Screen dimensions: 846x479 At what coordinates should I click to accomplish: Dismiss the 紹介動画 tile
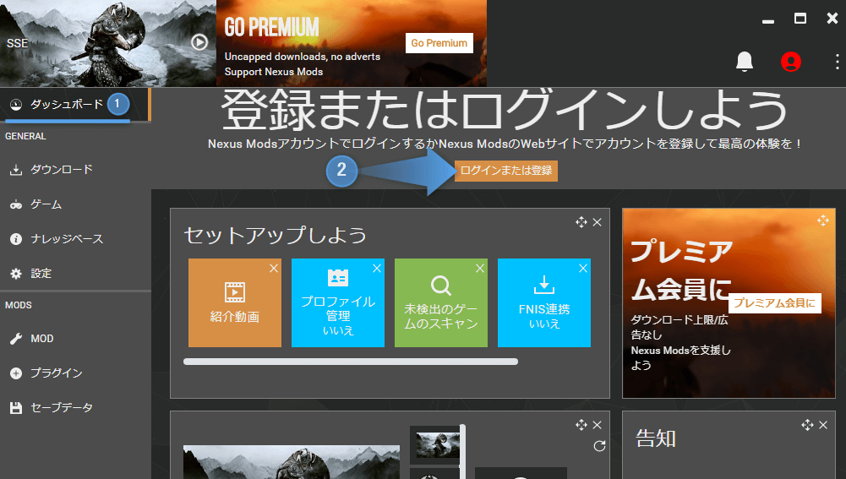click(274, 268)
